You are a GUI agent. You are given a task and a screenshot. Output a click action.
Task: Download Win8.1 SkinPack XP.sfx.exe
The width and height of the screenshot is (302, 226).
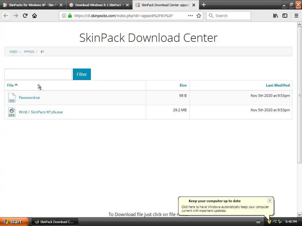tap(41, 112)
